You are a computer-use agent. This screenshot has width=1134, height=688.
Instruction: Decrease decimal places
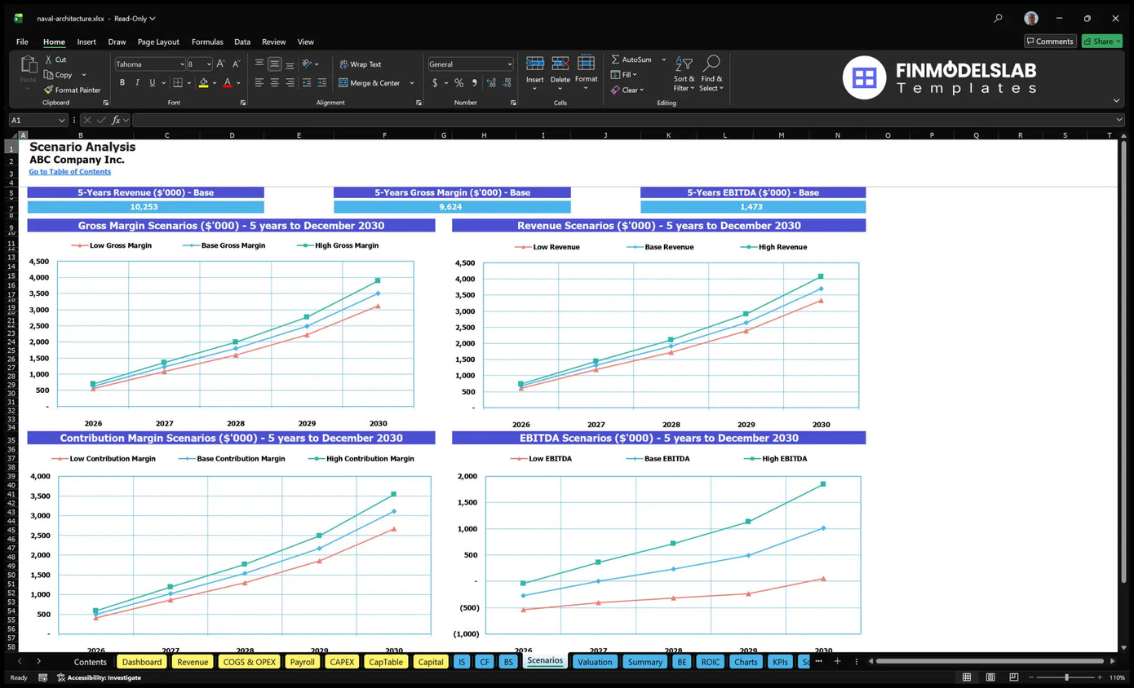[506, 82]
